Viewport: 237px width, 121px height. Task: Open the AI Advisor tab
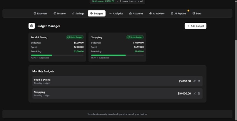(x=157, y=14)
